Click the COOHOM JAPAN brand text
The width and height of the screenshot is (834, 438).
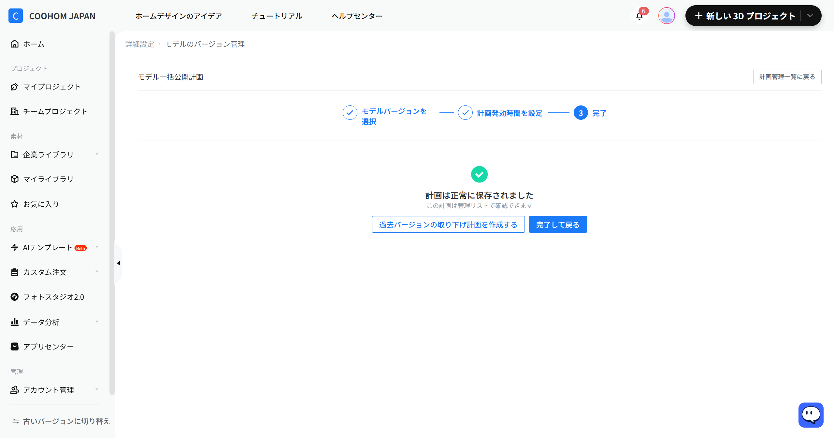[62, 16]
